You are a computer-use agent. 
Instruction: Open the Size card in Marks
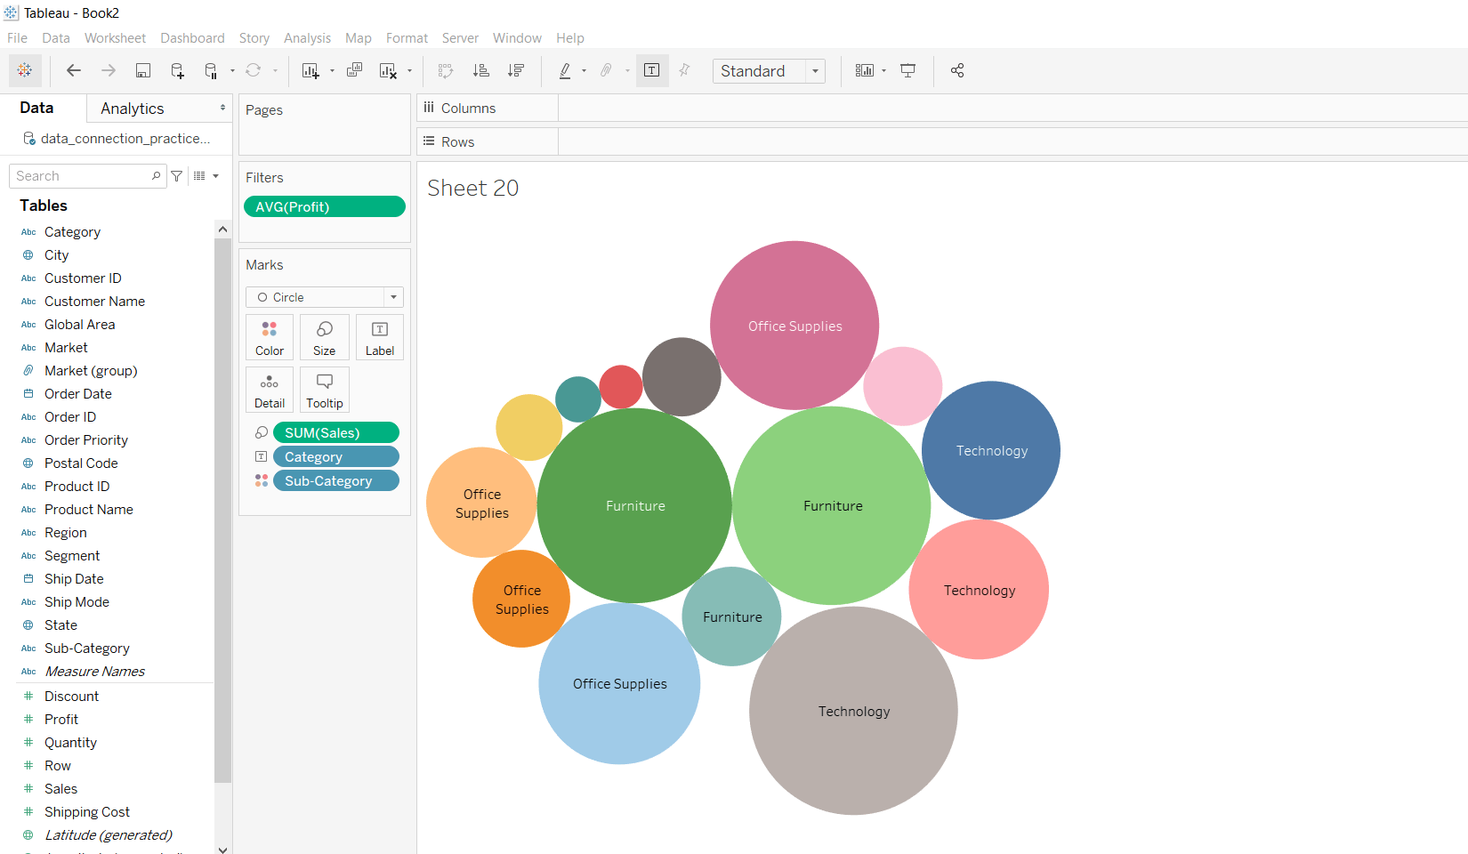point(325,337)
